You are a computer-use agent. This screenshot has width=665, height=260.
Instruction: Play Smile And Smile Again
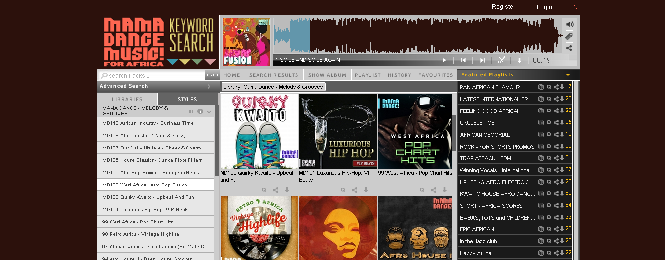click(x=444, y=60)
